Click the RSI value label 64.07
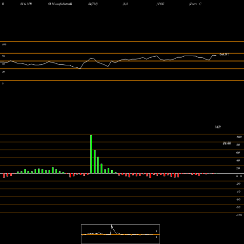The height and width of the screenshot is (244, 244). pos(224,54)
